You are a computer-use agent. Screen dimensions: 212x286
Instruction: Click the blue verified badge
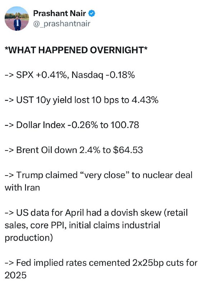tap(92, 13)
